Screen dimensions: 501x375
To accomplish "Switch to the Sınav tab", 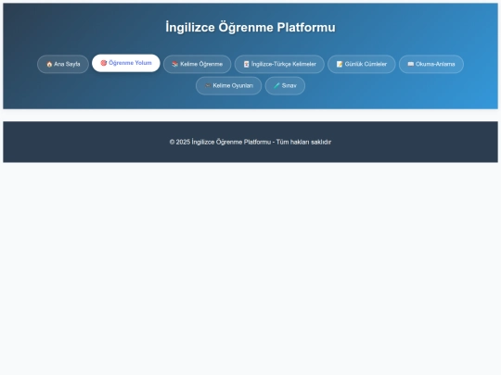I will point(285,86).
